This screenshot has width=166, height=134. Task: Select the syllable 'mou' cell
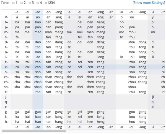(132, 32)
